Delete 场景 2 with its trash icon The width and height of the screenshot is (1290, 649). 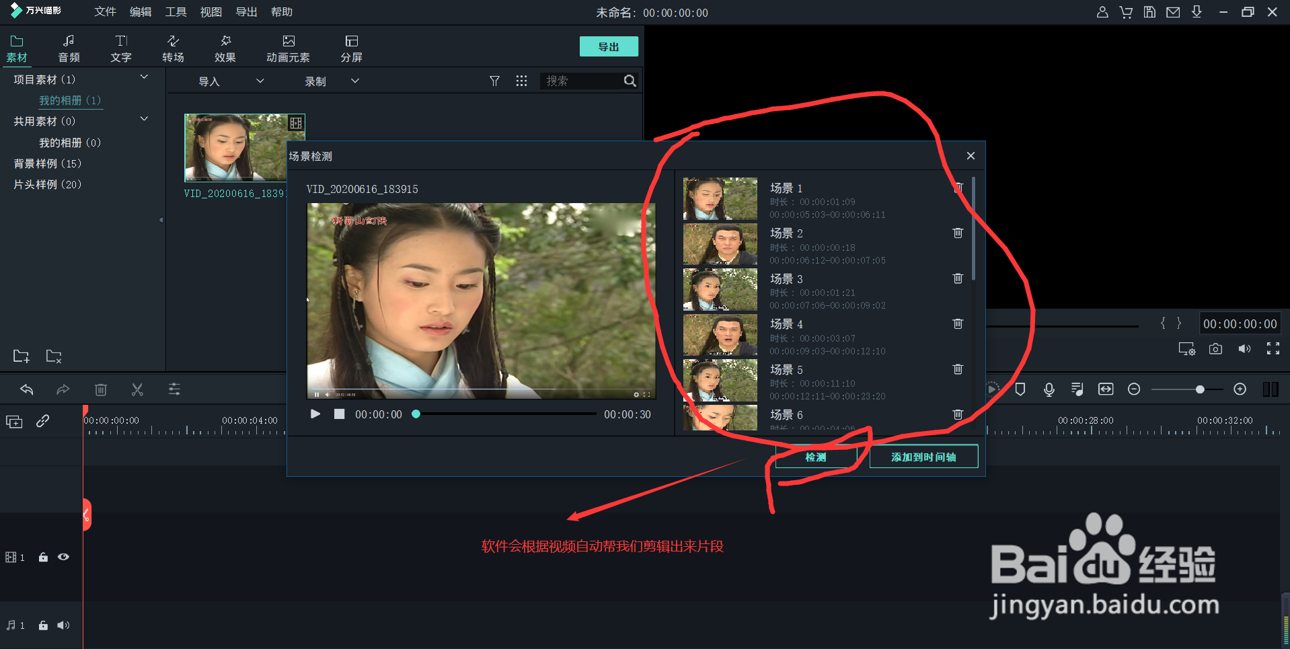(x=958, y=233)
